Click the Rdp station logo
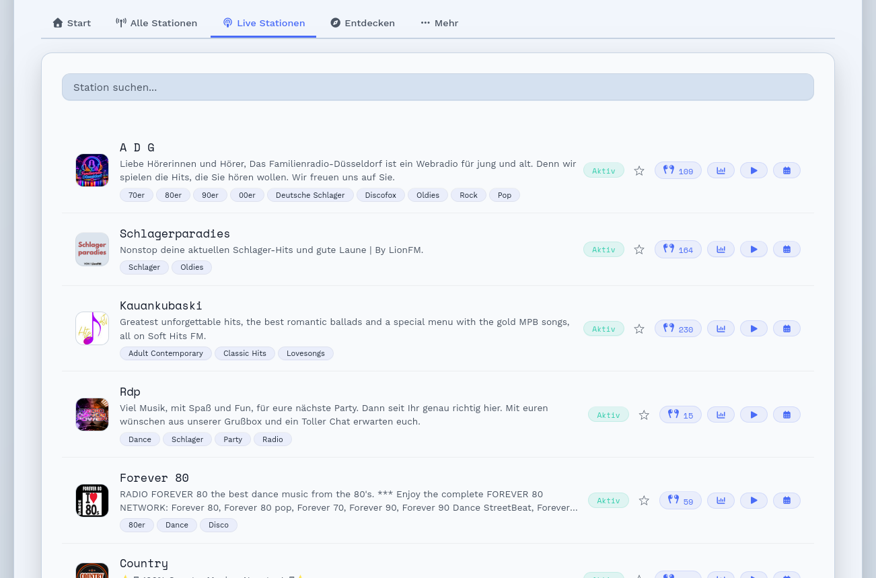The width and height of the screenshot is (876, 578). tap(92, 414)
